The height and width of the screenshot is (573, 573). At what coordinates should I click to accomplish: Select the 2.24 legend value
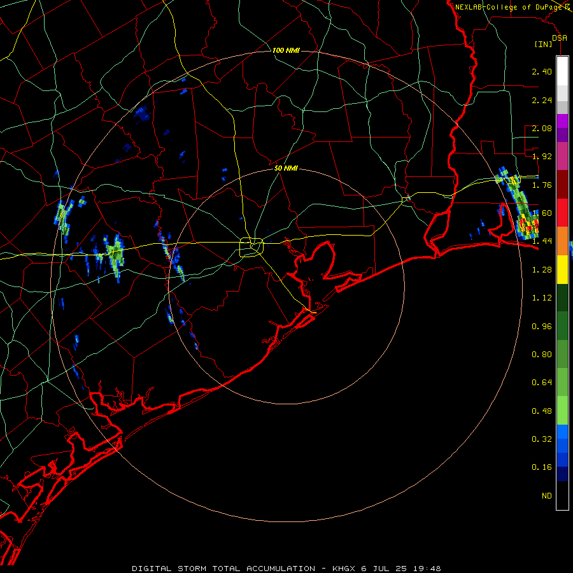542,100
